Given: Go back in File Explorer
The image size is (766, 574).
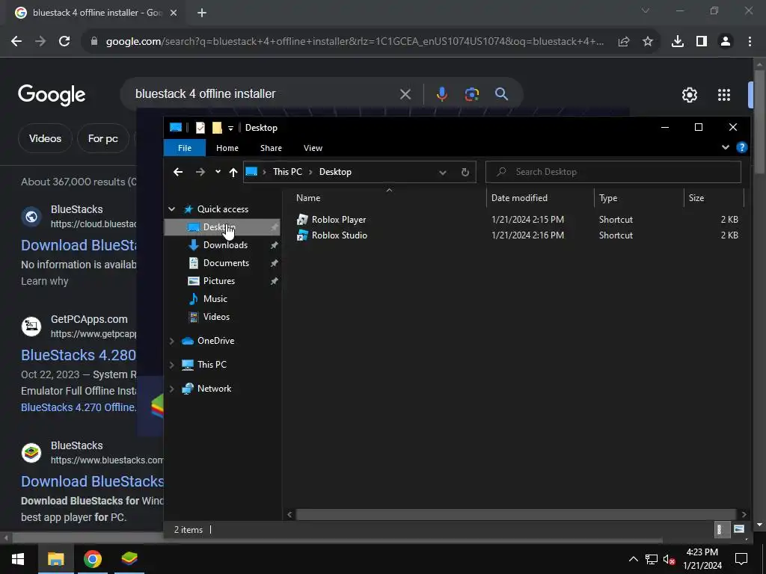Looking at the screenshot, I should pyautogui.click(x=178, y=172).
